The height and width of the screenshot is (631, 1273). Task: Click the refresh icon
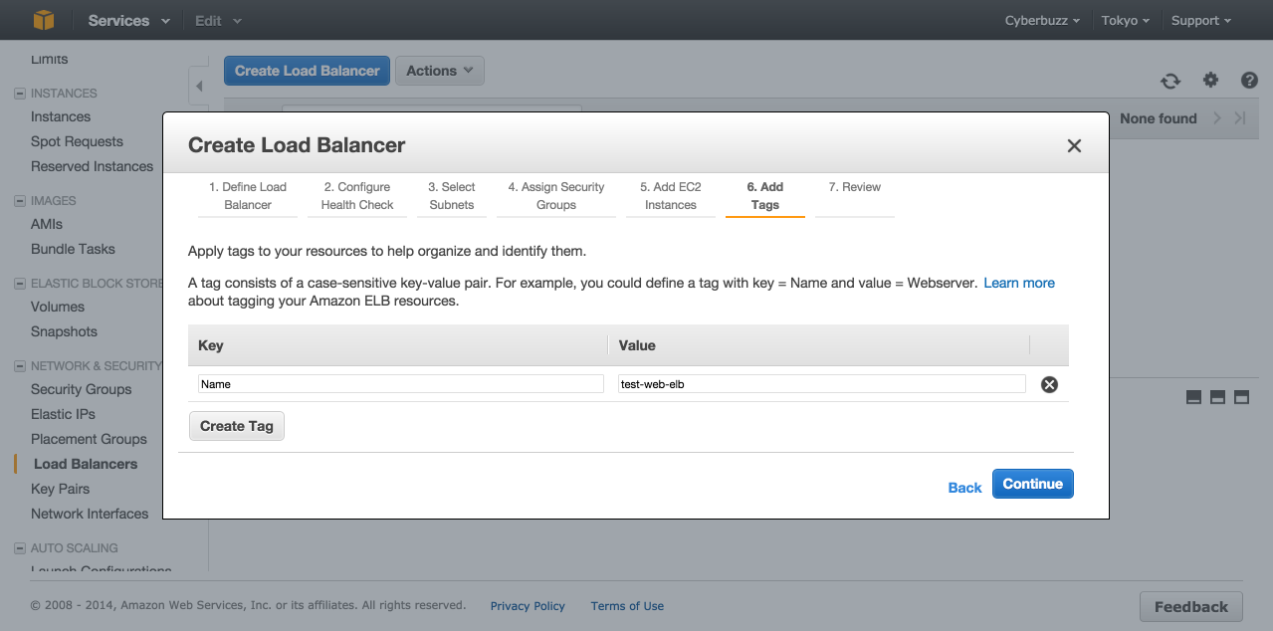pyautogui.click(x=1170, y=81)
